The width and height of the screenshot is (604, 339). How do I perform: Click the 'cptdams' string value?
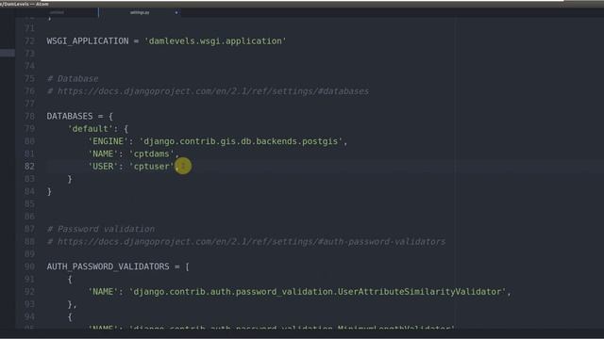(x=152, y=153)
